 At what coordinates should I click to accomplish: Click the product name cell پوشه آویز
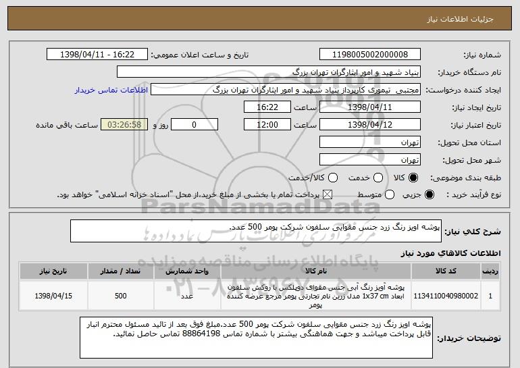pos(316,296)
